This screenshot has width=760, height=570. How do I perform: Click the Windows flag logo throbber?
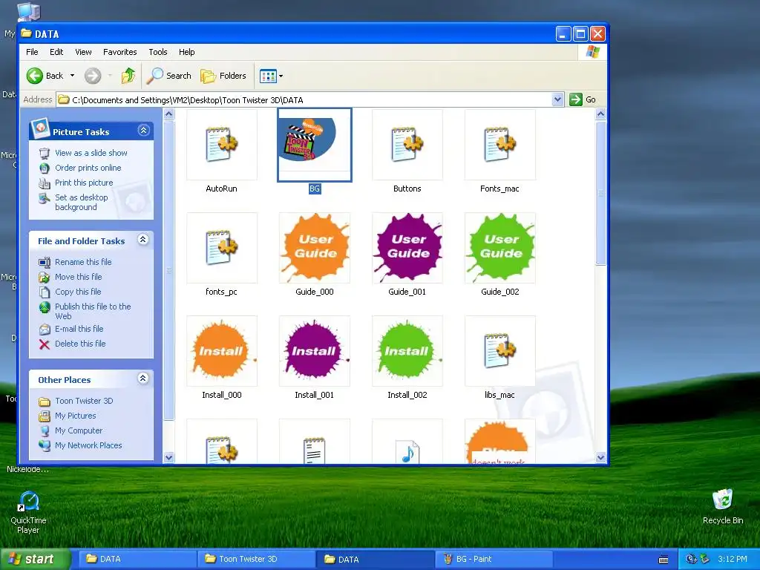click(x=592, y=52)
